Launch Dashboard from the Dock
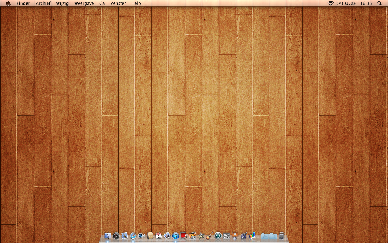 (x=116, y=236)
